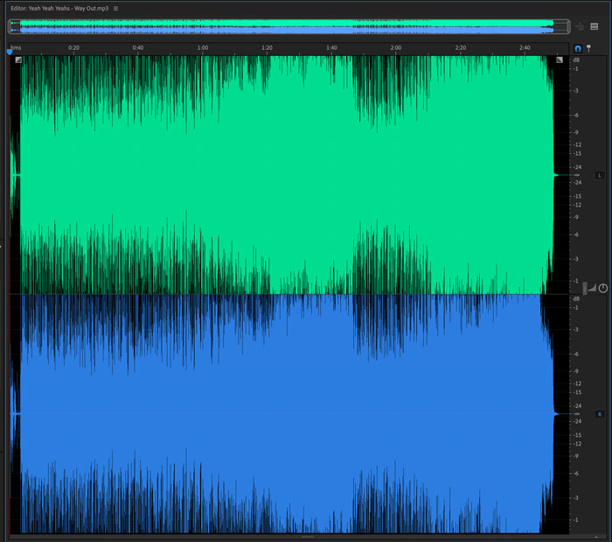Select the Editor: Yeah Yeah Yeahs - Way Out.mp3 tab
The image size is (612, 542).
pos(59,8)
